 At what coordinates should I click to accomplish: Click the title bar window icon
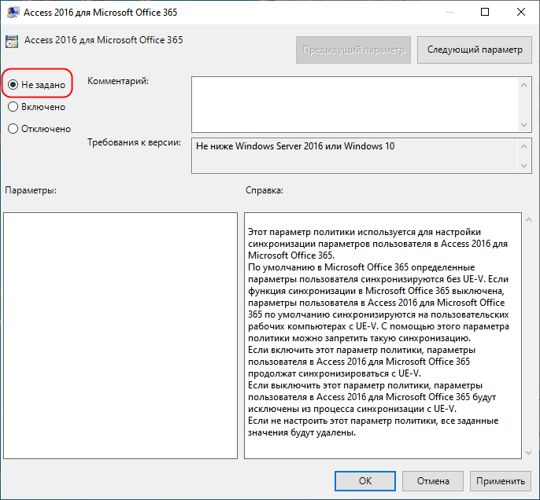pyautogui.click(x=13, y=13)
